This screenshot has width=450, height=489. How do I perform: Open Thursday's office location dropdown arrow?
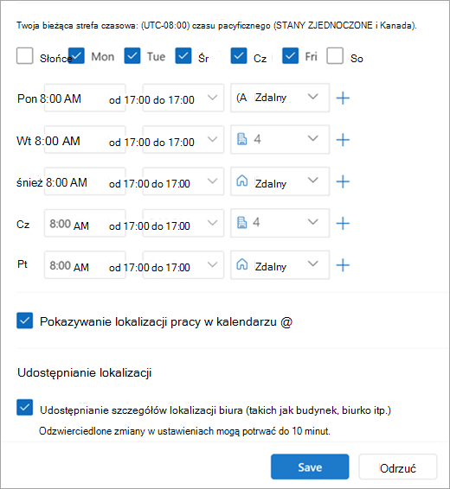(x=312, y=222)
